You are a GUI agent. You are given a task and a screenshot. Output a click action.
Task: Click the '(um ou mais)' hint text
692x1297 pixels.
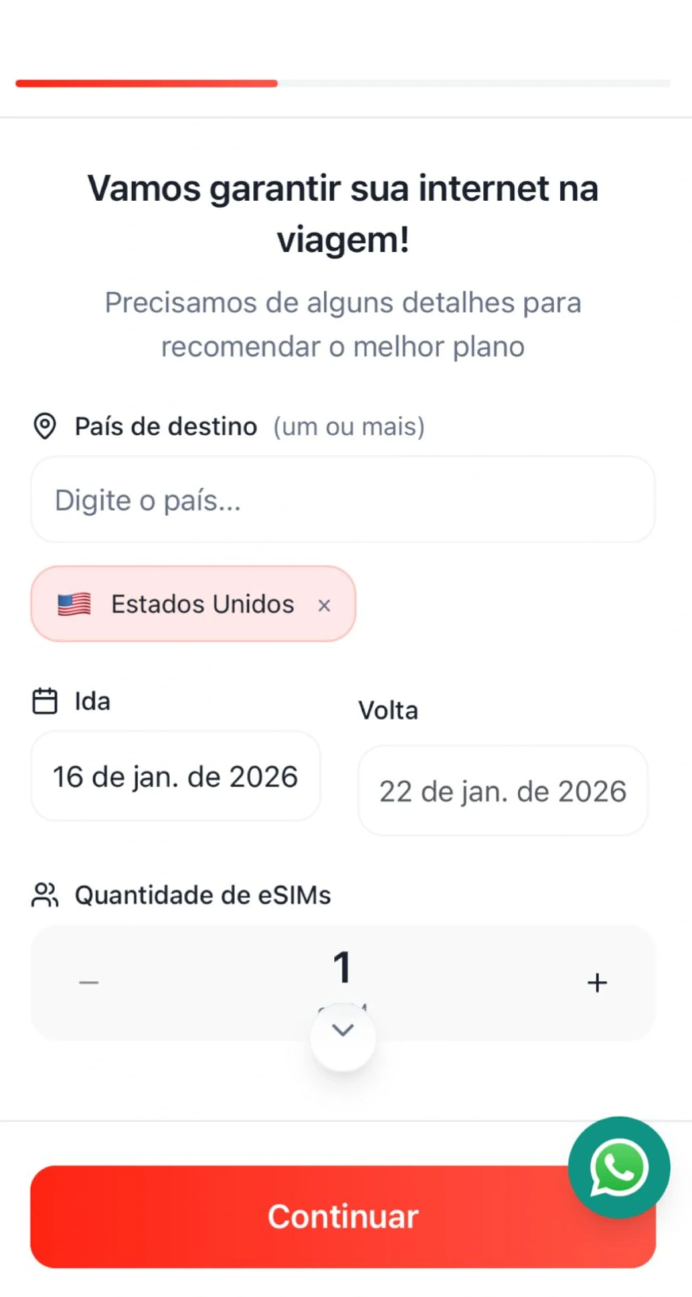[x=349, y=427]
